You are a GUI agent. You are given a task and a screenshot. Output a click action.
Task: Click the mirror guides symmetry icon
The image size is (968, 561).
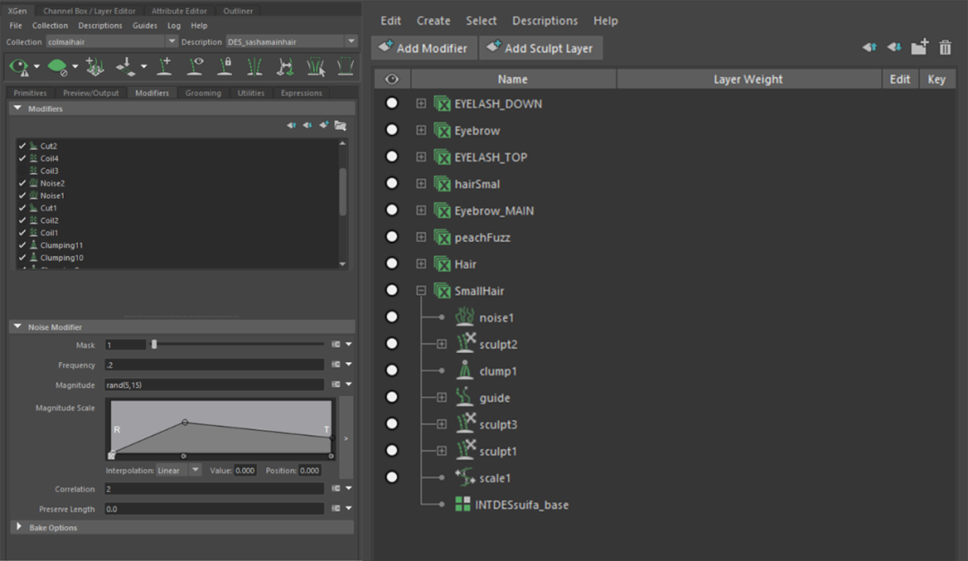click(255, 66)
